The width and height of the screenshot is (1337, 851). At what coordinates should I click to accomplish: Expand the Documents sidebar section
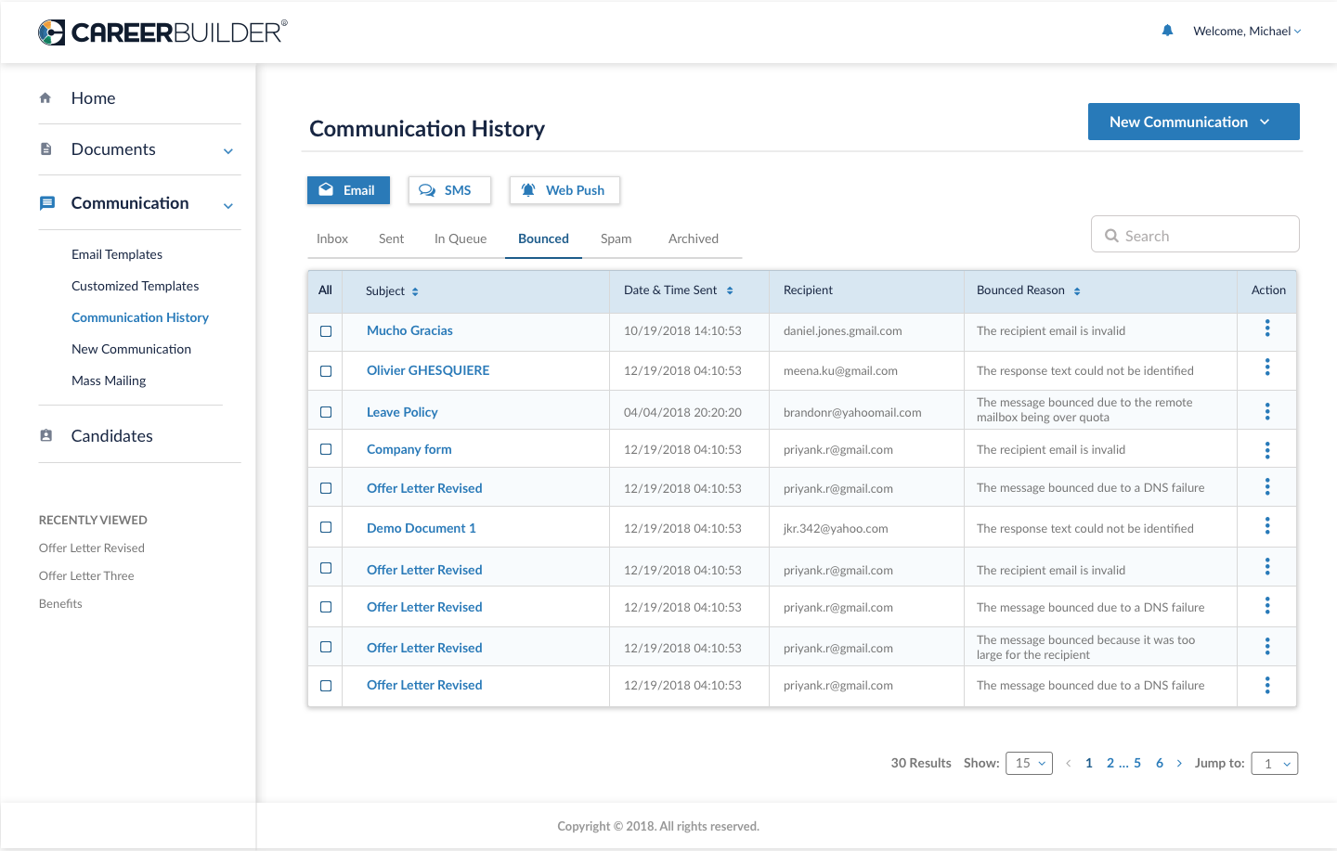pyautogui.click(x=227, y=150)
